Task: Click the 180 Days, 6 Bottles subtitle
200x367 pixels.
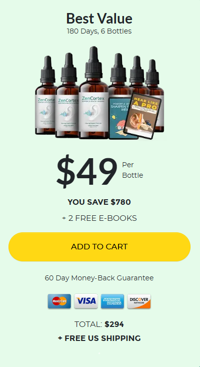Action: [99, 31]
